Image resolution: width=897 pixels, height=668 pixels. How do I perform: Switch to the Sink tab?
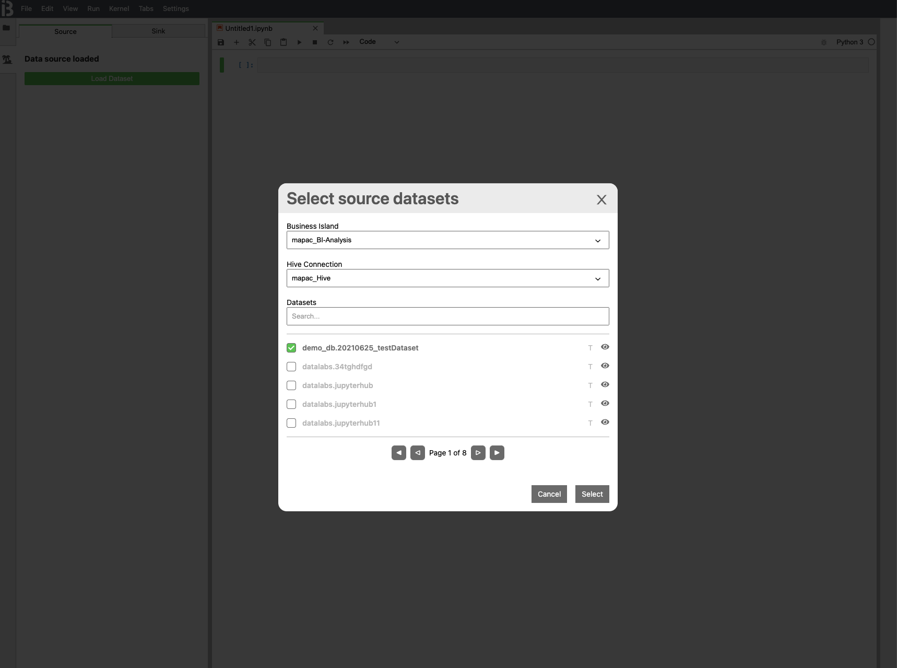[158, 31]
